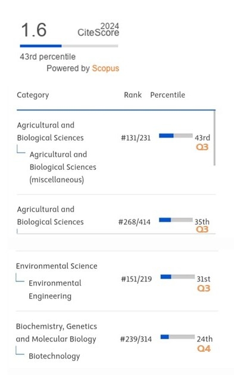Click the Q3 badge under 43rd

(202, 147)
